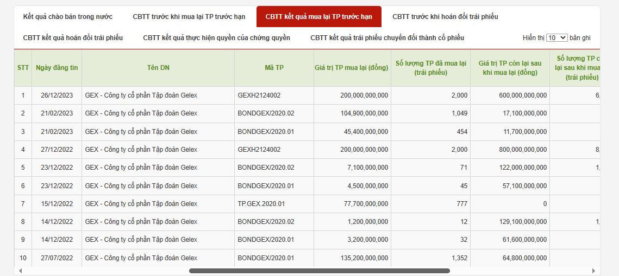
Task: Click the STT column header
Action: (23, 68)
